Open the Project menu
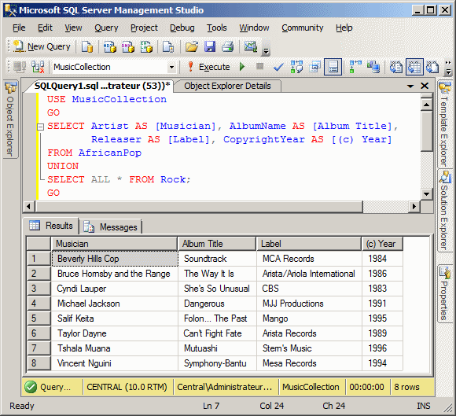Image resolution: width=456 pixels, height=416 pixels. click(144, 28)
